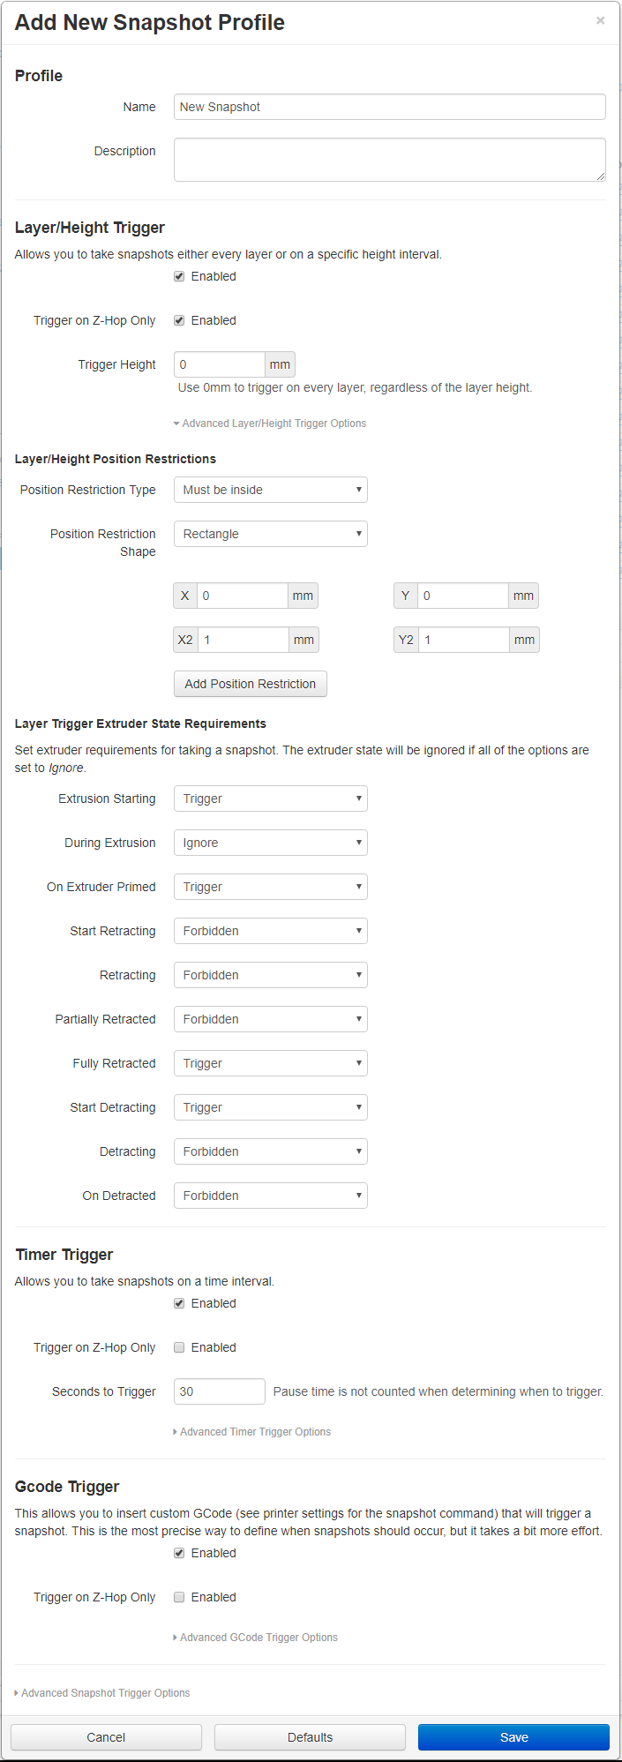Enable Trigger on Z-Hop Only for Timer Trigger
This screenshot has width=622, height=1762.
click(x=178, y=1346)
